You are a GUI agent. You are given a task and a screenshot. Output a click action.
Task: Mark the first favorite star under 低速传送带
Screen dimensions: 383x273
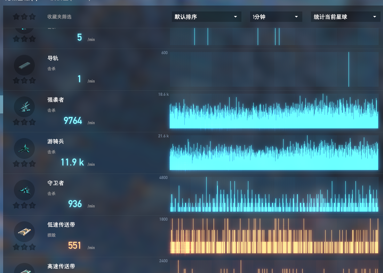click(x=16, y=247)
